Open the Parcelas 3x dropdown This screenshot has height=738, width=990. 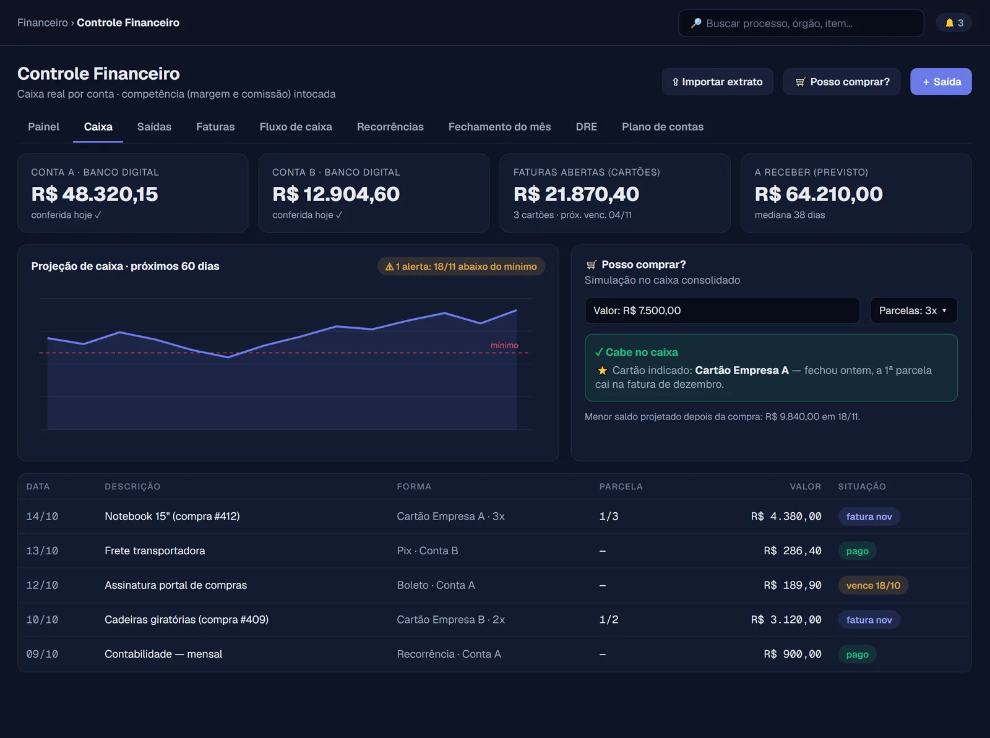[913, 311]
